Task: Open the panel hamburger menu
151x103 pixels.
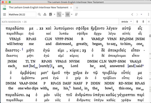Action: click(x=4, y=15)
